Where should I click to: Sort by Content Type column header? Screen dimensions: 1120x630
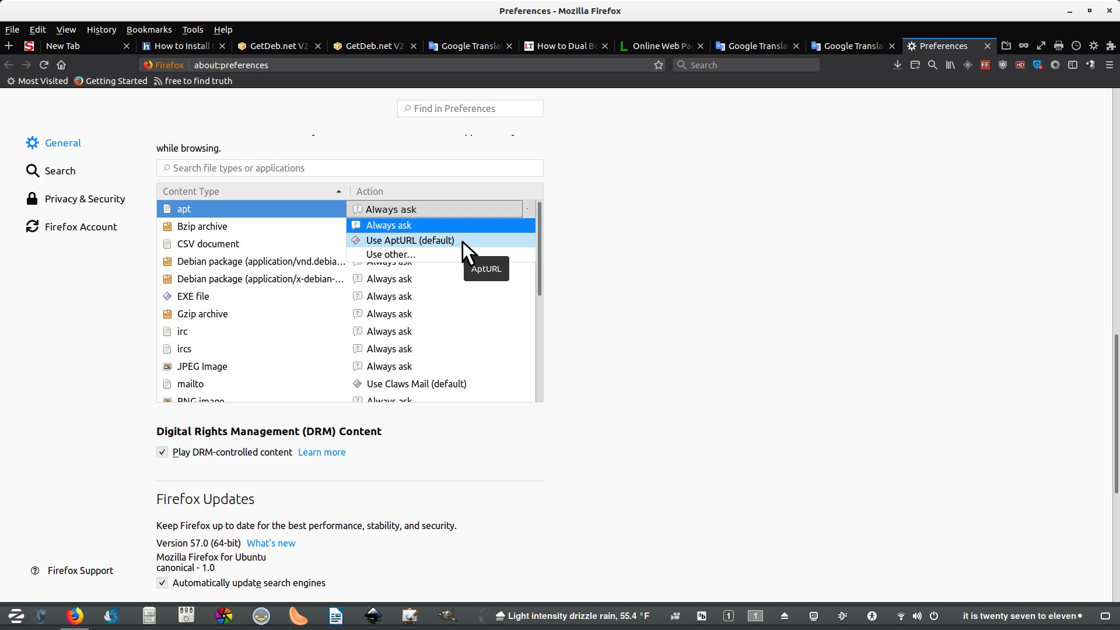[252, 191]
